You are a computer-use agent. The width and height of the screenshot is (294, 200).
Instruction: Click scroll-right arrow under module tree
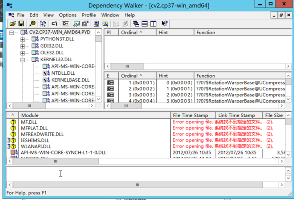pyautogui.click(x=92, y=106)
